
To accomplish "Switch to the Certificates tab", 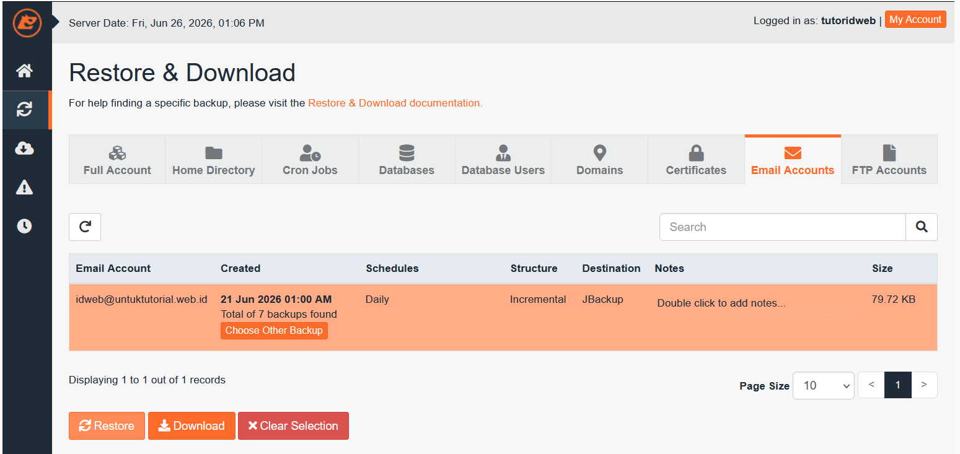I will tap(696, 160).
